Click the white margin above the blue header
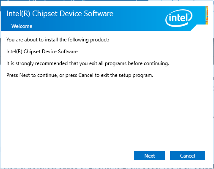 (104, 4)
